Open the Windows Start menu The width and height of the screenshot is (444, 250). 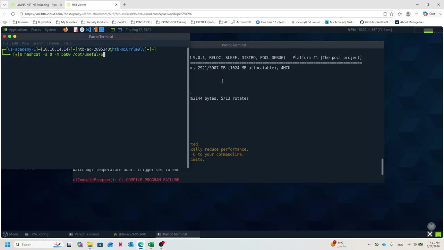click(x=7, y=244)
